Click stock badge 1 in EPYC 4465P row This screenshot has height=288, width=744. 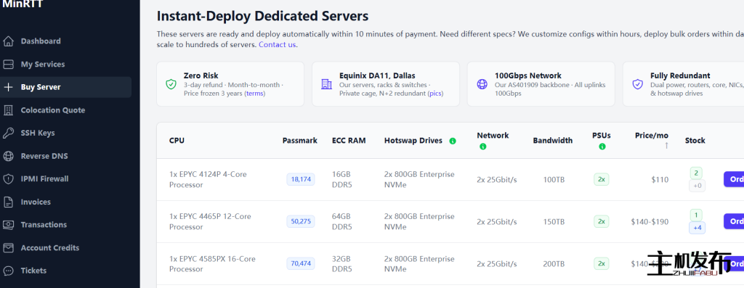tap(696, 215)
